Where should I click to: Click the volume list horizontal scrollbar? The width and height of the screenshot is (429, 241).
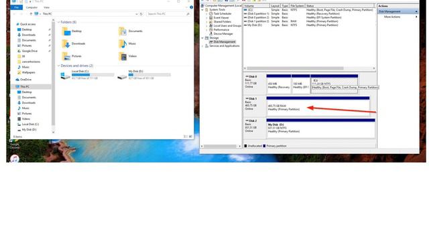[295, 68]
